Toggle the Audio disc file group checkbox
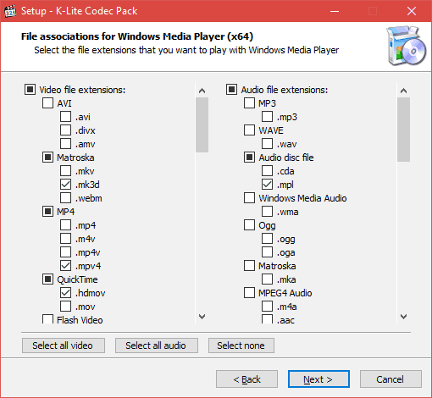The image size is (432, 398). [x=249, y=158]
